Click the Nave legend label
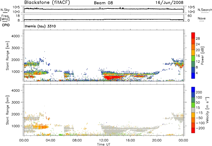The width and height of the screenshot is (212, 146). (x=202, y=18)
